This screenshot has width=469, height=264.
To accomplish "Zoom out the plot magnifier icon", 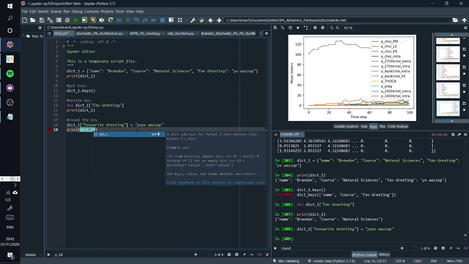I will click(332, 28).
